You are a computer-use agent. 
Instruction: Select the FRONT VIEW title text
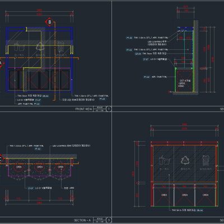click(x=83, y=109)
